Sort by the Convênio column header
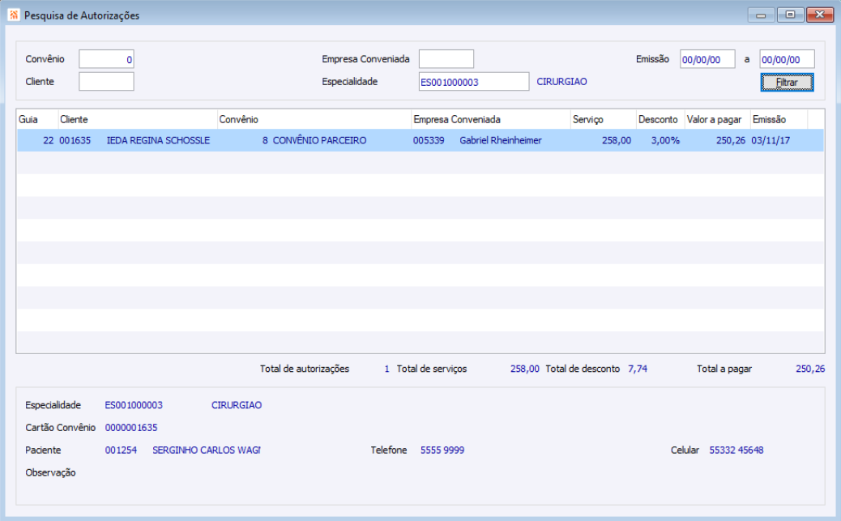 tap(314, 120)
